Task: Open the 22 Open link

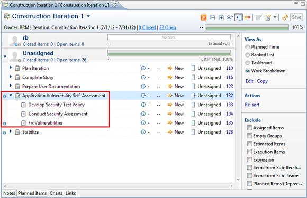Action: [x=168, y=27]
